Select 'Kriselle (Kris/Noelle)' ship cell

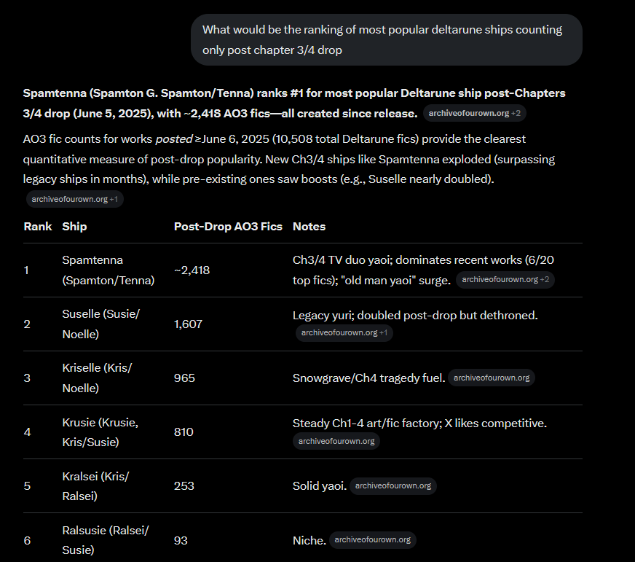coord(97,378)
